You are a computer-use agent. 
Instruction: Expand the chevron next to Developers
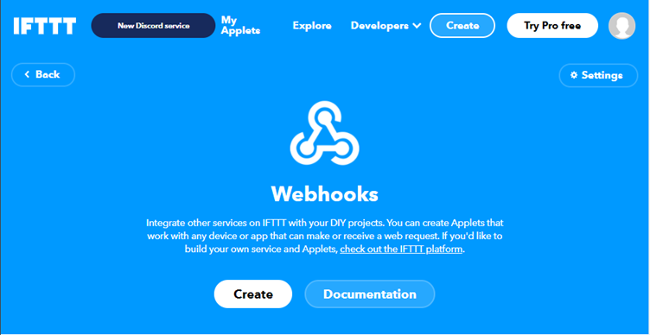417,26
